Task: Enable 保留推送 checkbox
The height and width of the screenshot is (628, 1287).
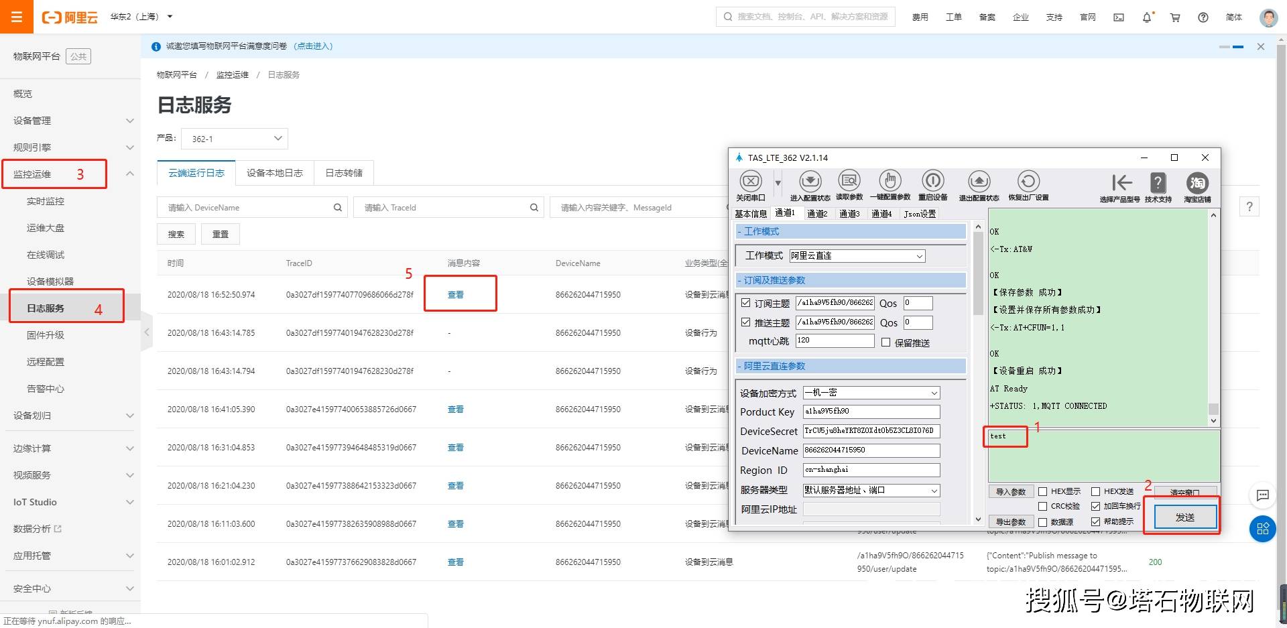Action: [x=886, y=342]
